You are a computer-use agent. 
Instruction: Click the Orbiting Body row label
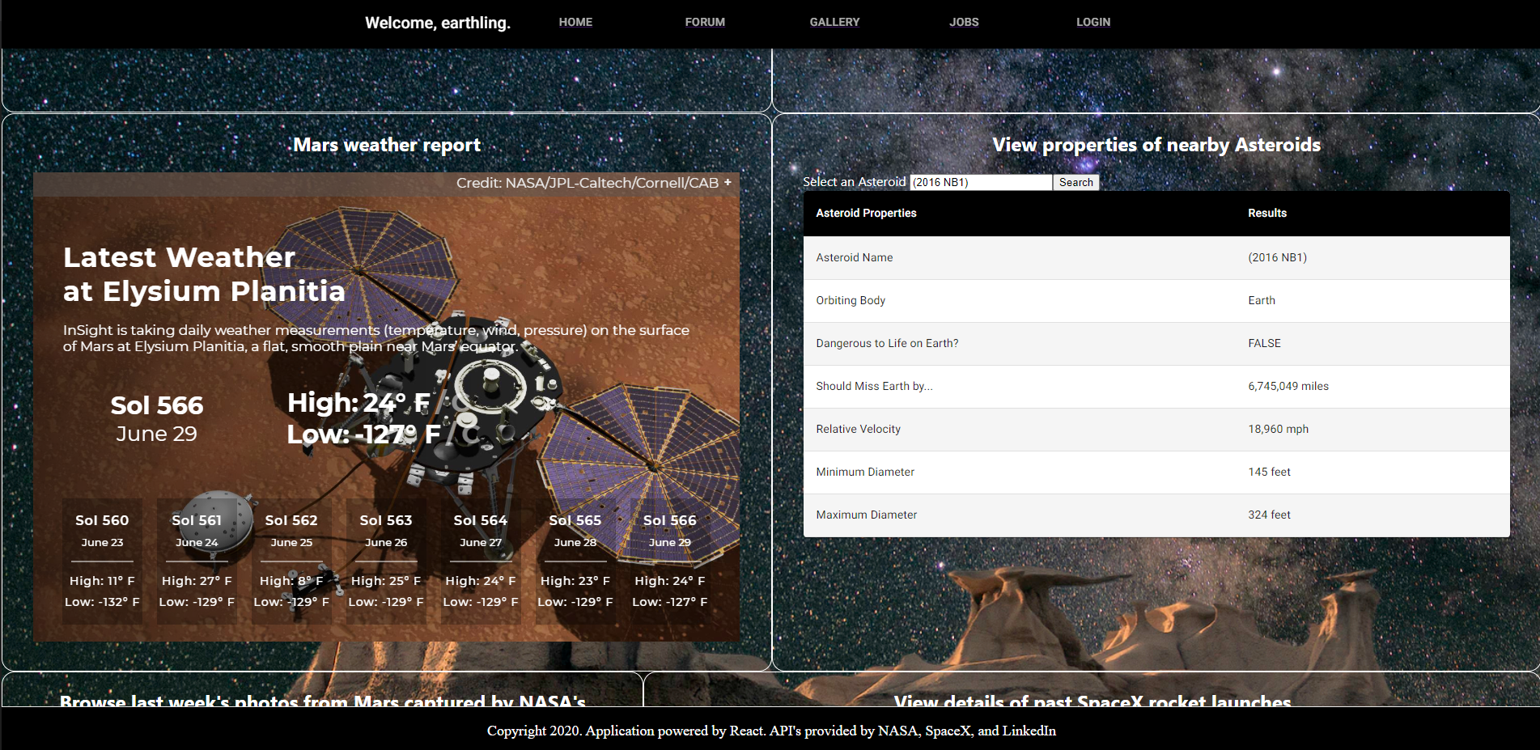(851, 300)
